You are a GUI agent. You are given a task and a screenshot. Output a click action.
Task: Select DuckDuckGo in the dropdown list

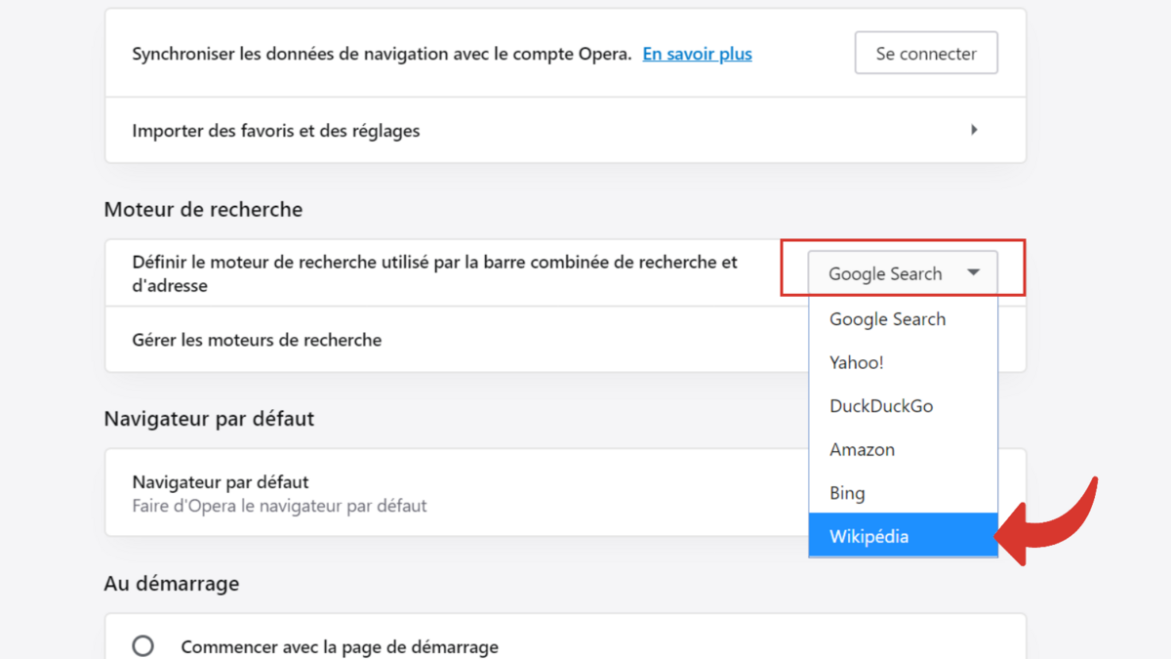pos(880,406)
